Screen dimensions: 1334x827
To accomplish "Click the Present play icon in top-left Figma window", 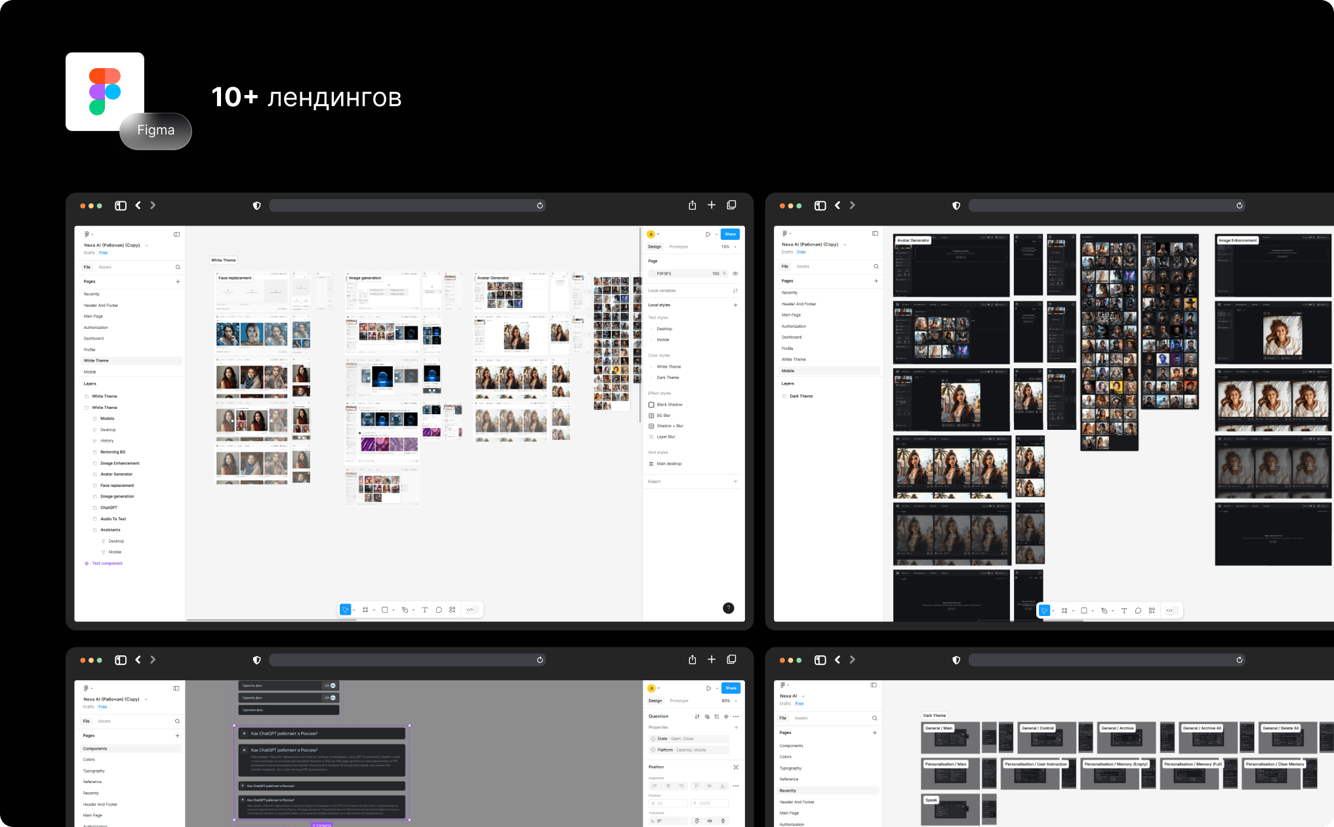I will click(708, 234).
